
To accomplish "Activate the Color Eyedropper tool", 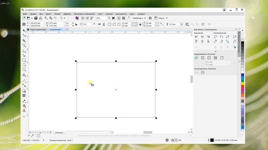I will click(24, 101).
